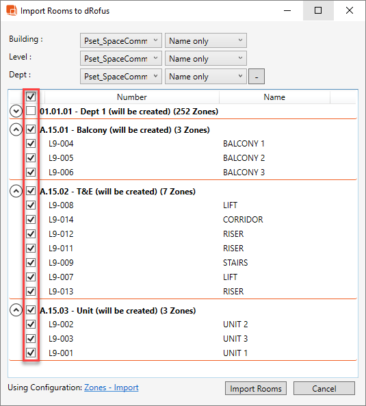Click the Cancel button
Viewport: 366px width, 406px height.
click(324, 388)
